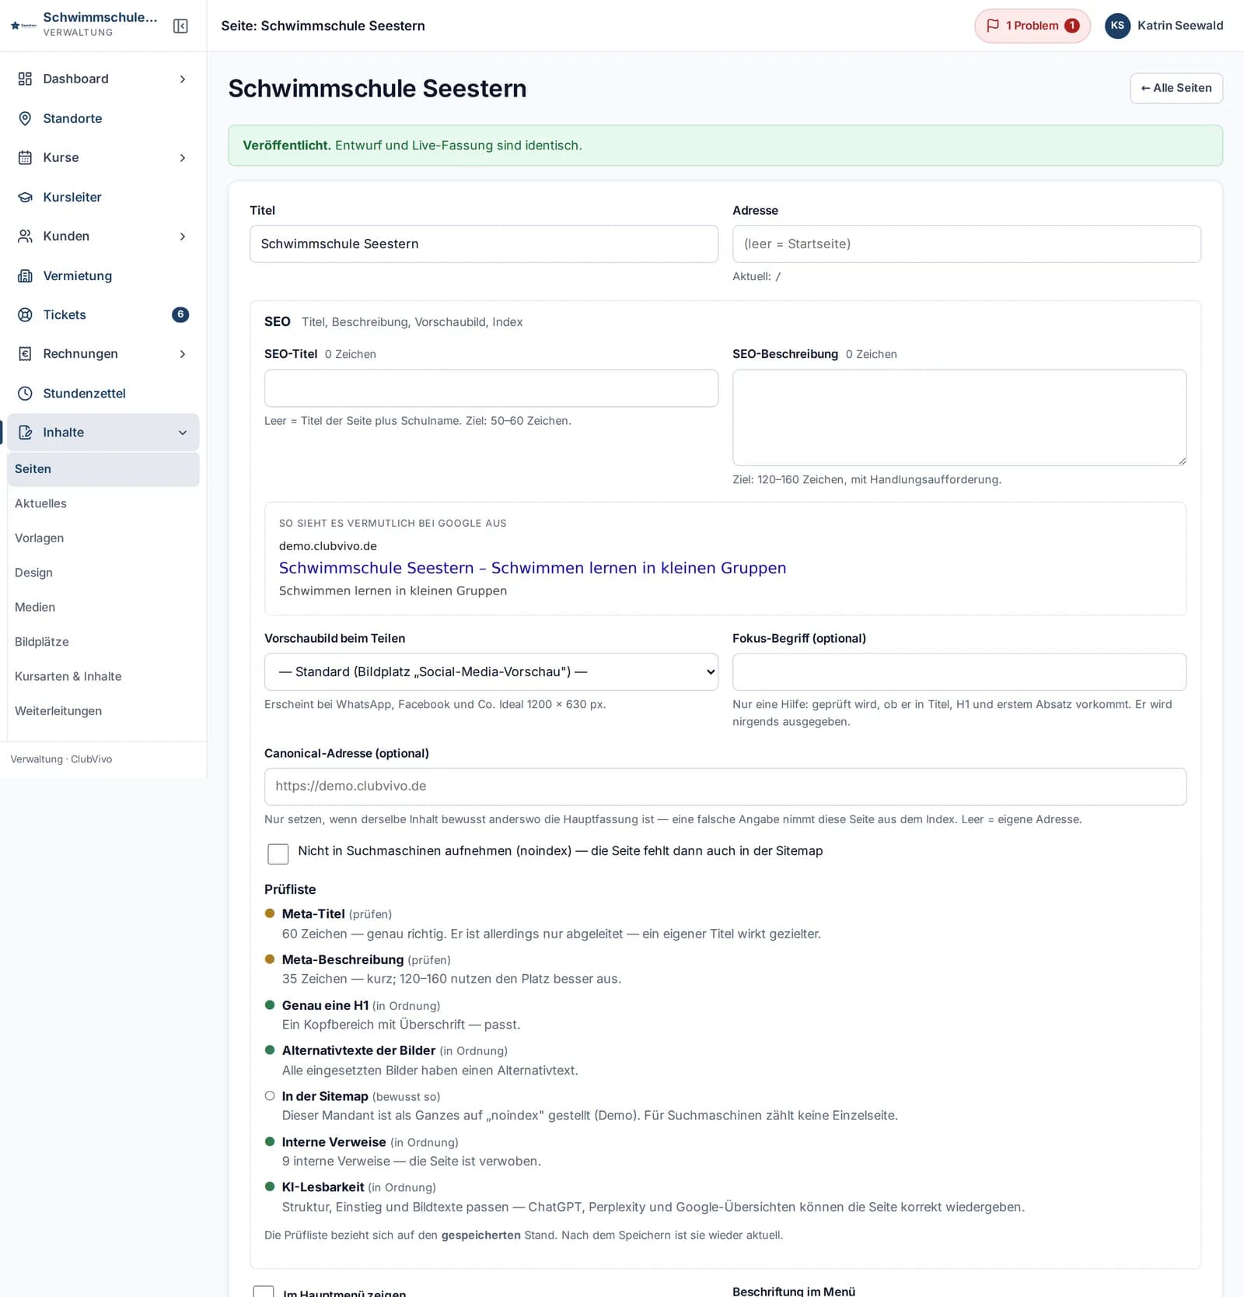
Task: Click the Kursleiter graduation cap icon
Action: tap(25, 197)
